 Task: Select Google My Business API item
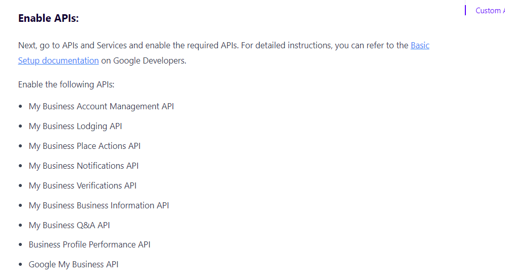74,264
